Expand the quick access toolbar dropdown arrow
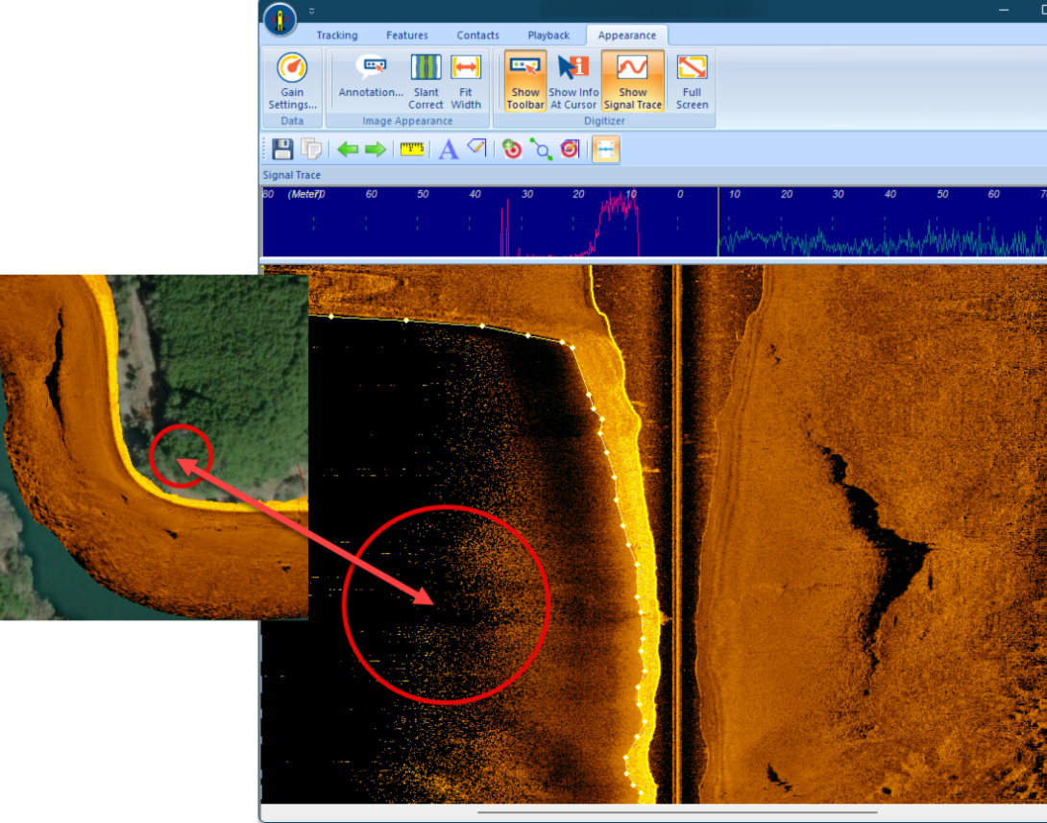This screenshot has width=1047, height=823. 311,12
